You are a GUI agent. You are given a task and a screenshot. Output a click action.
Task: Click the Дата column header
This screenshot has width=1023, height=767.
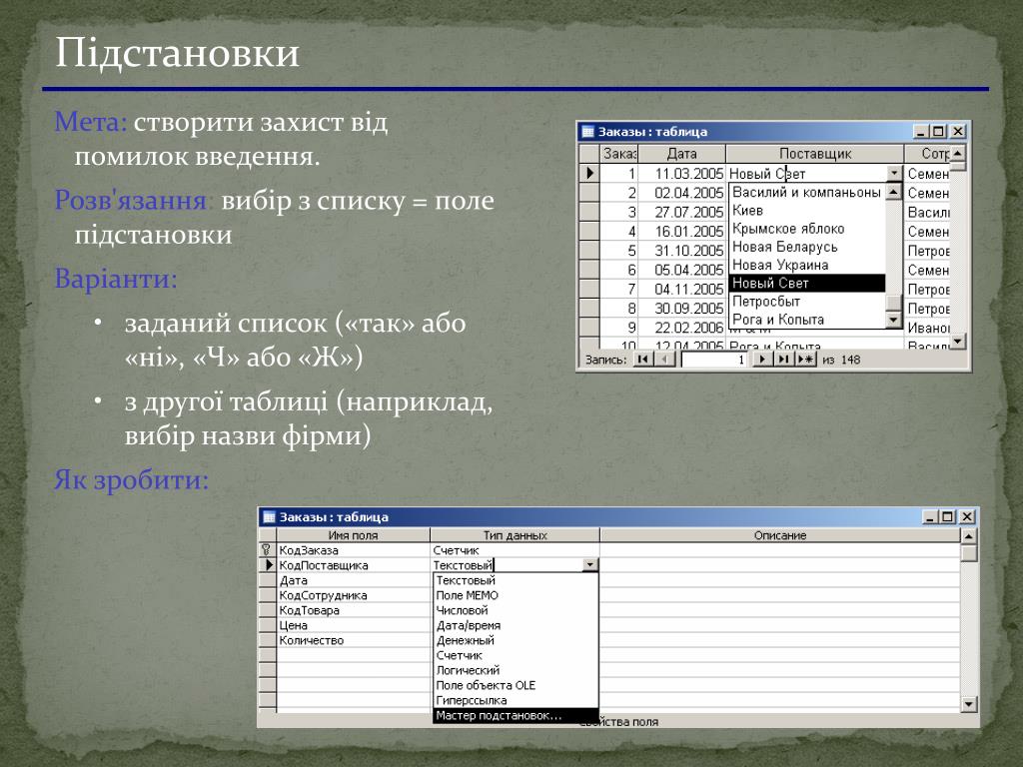point(681,154)
